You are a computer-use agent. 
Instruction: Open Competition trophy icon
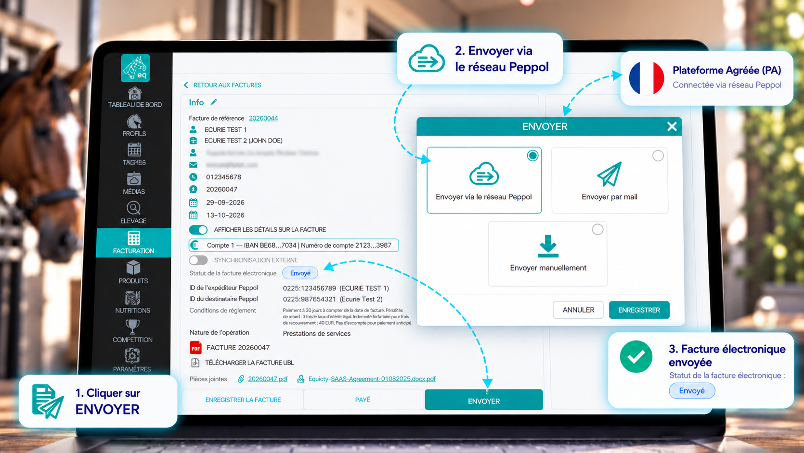click(x=132, y=327)
